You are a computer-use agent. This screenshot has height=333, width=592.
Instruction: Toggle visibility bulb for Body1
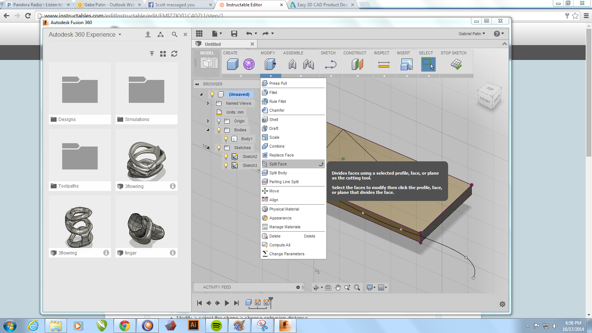coord(226,139)
